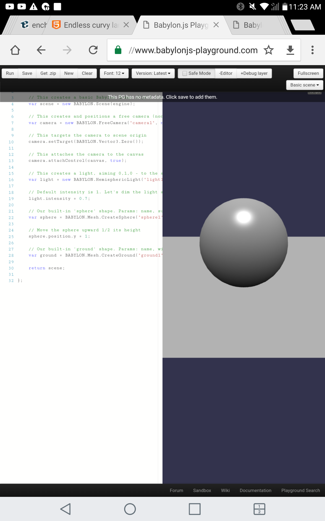Tap the URL address bar
This screenshot has width=325, height=521.
point(204,50)
